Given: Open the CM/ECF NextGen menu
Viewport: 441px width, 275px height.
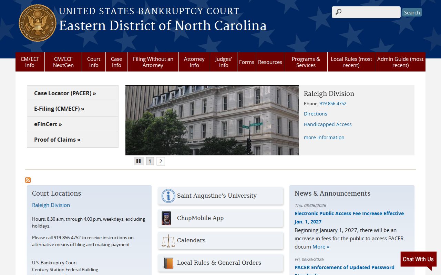Looking at the screenshot, I should (63, 62).
